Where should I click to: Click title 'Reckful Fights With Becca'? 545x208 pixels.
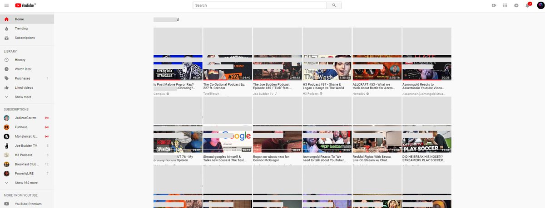[373, 158]
